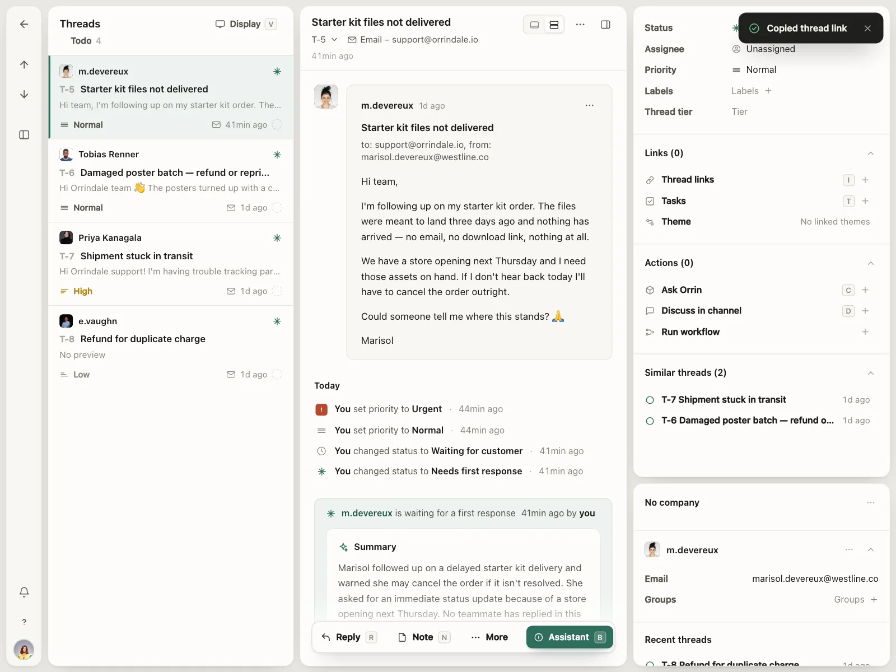Dismiss the Copied thread link toast
896x672 pixels.
point(867,28)
